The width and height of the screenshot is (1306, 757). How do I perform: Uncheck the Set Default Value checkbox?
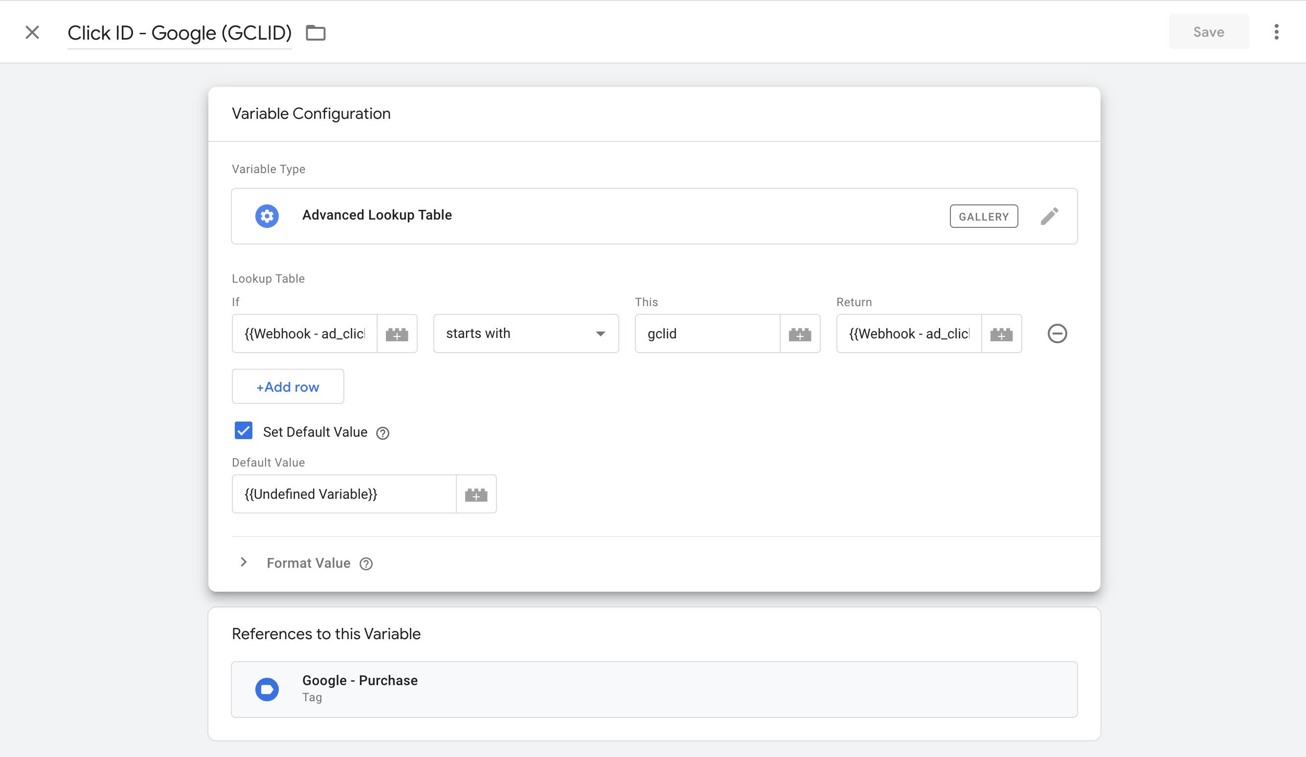point(244,430)
